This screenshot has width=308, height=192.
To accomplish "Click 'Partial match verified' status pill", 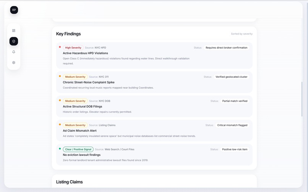I will (235, 101).
